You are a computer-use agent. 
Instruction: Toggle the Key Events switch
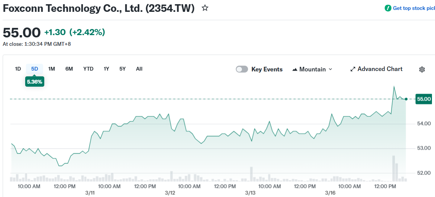point(242,69)
